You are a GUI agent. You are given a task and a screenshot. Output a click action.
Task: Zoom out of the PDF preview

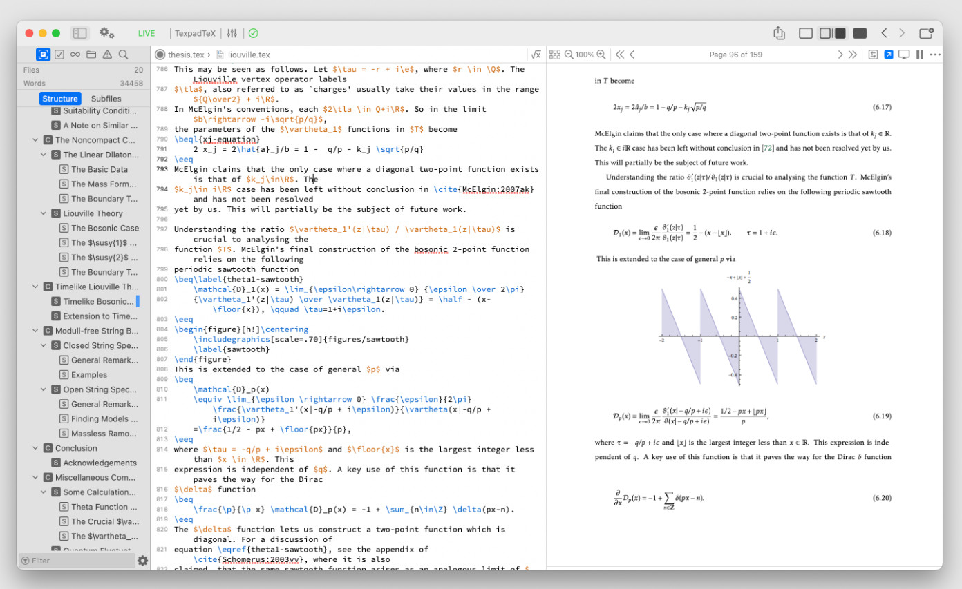(x=569, y=55)
